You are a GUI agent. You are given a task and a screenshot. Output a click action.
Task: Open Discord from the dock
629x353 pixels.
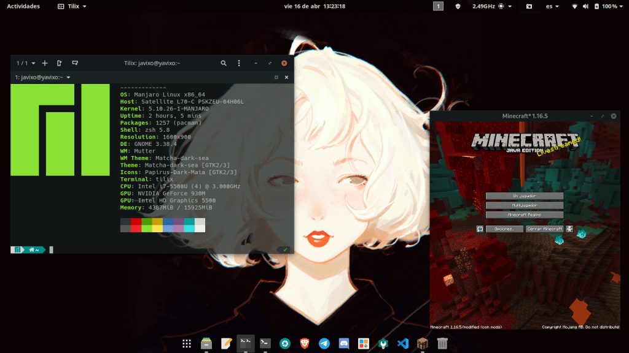pyautogui.click(x=344, y=344)
